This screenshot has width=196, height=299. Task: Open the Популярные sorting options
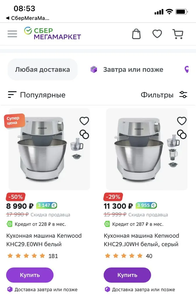42,94
